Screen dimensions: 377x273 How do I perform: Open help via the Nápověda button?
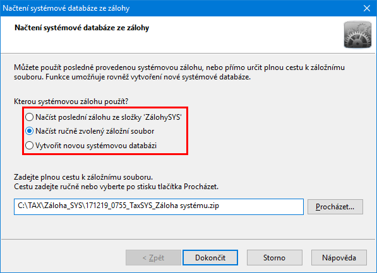coord(338,258)
